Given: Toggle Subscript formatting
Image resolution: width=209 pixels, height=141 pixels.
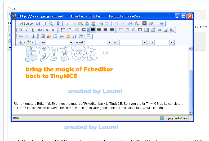Looking at the screenshot, I should (47, 30).
